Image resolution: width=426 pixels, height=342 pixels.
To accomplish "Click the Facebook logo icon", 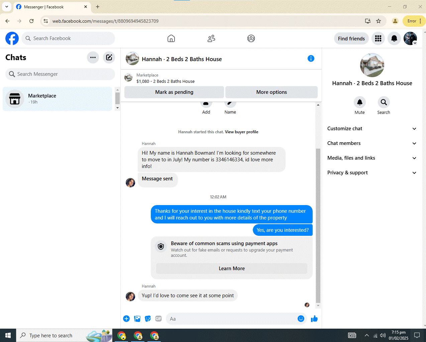I will tap(12, 38).
